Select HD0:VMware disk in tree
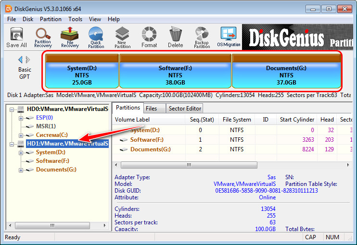Screen dimensions: 357x245 tap(67, 109)
